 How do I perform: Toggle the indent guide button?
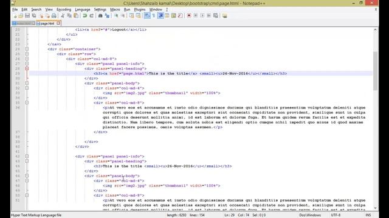160,16
